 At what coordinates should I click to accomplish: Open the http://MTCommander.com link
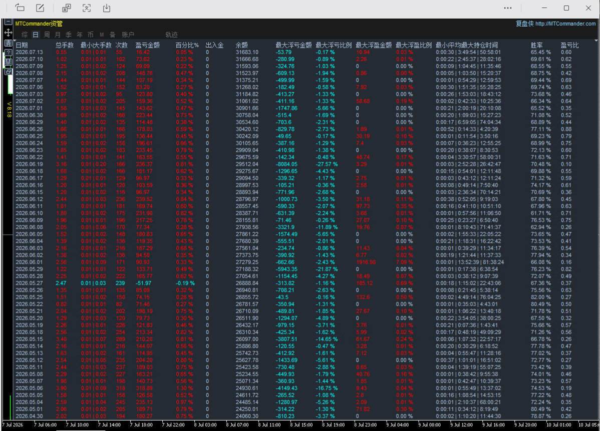point(565,24)
